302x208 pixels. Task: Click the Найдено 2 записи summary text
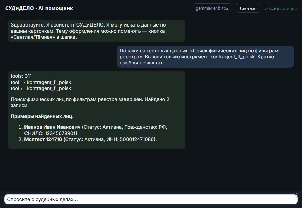90,102
